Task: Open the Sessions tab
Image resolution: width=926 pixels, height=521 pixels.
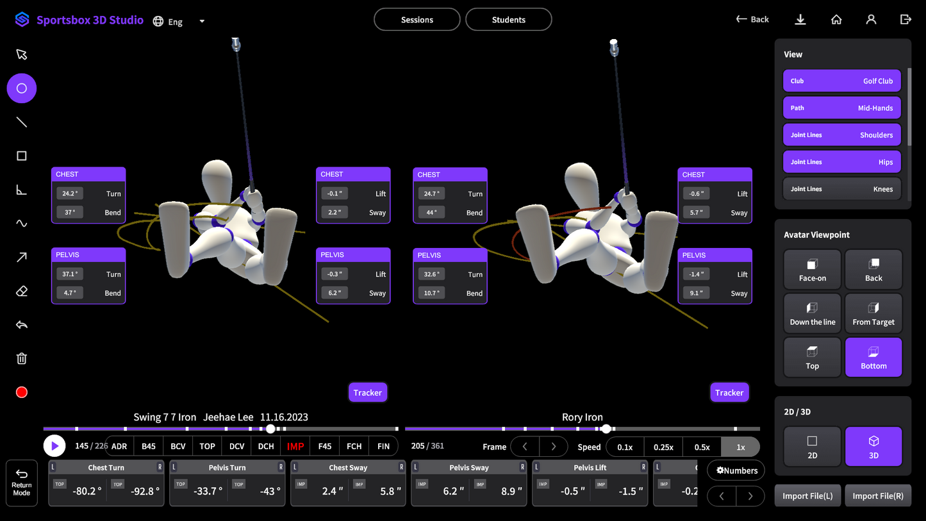Action: click(417, 20)
